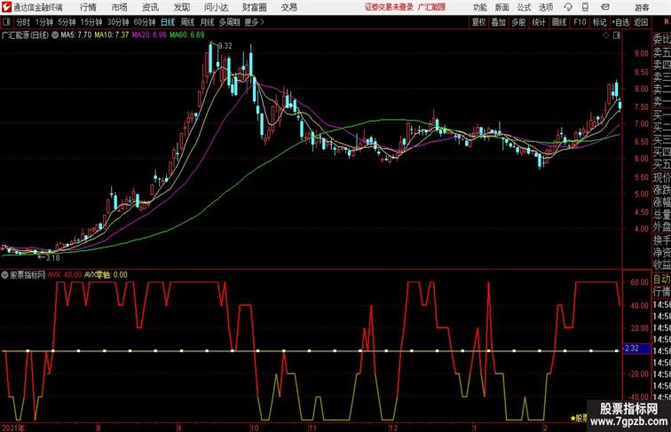Open the mail envelope icon
The height and width of the screenshot is (432, 671).
(x=605, y=7)
